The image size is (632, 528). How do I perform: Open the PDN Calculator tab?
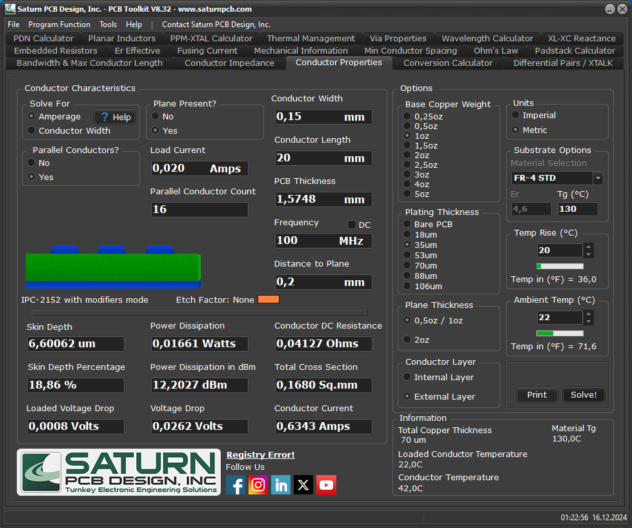43,38
